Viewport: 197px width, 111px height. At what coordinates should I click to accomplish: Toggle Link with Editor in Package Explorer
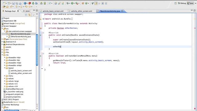(30, 15)
